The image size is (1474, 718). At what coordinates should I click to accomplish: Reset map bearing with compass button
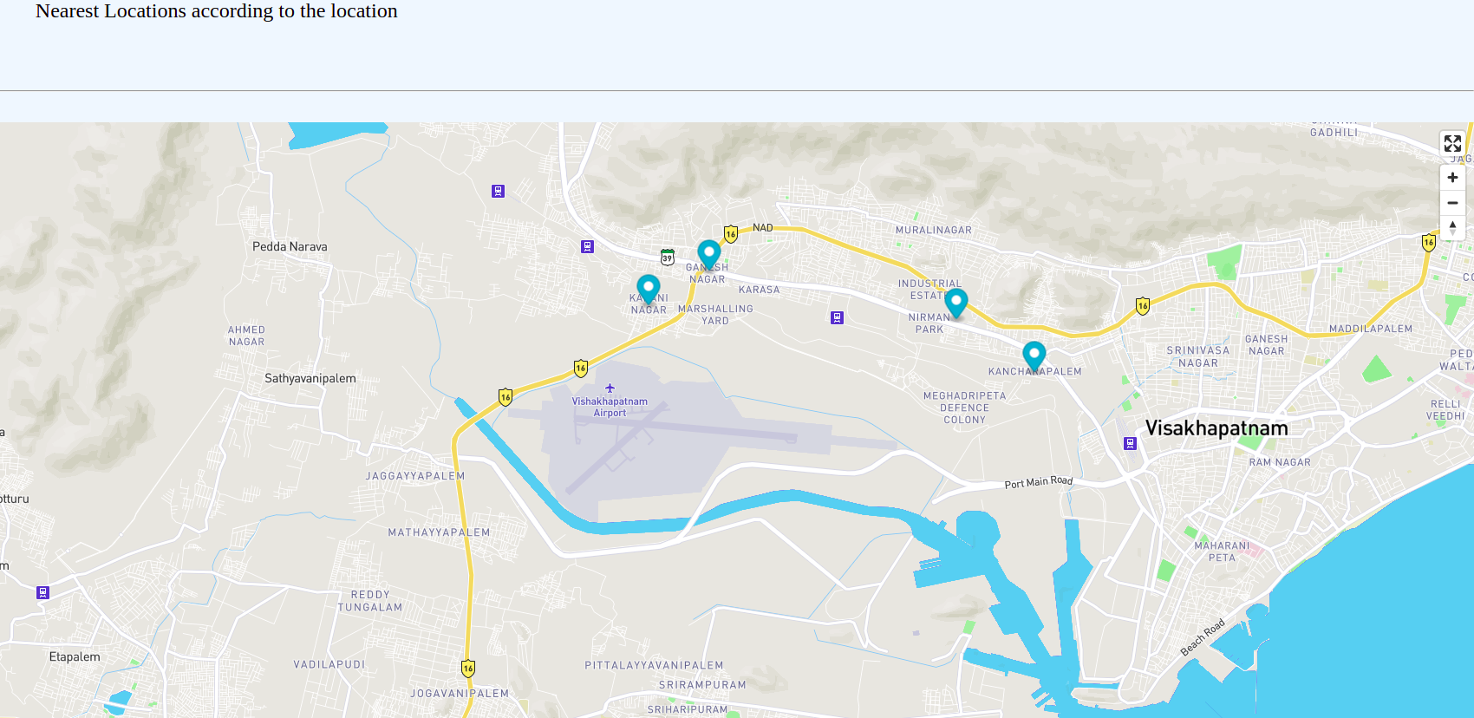pos(1452,227)
